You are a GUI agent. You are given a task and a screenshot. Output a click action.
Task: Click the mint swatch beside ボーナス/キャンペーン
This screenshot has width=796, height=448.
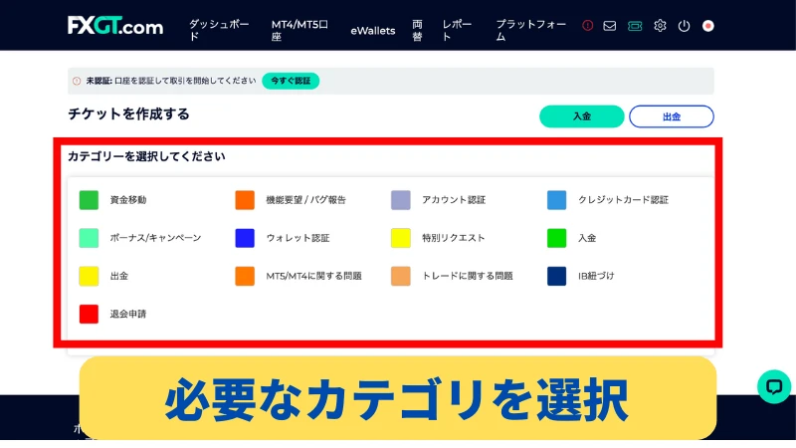point(89,238)
